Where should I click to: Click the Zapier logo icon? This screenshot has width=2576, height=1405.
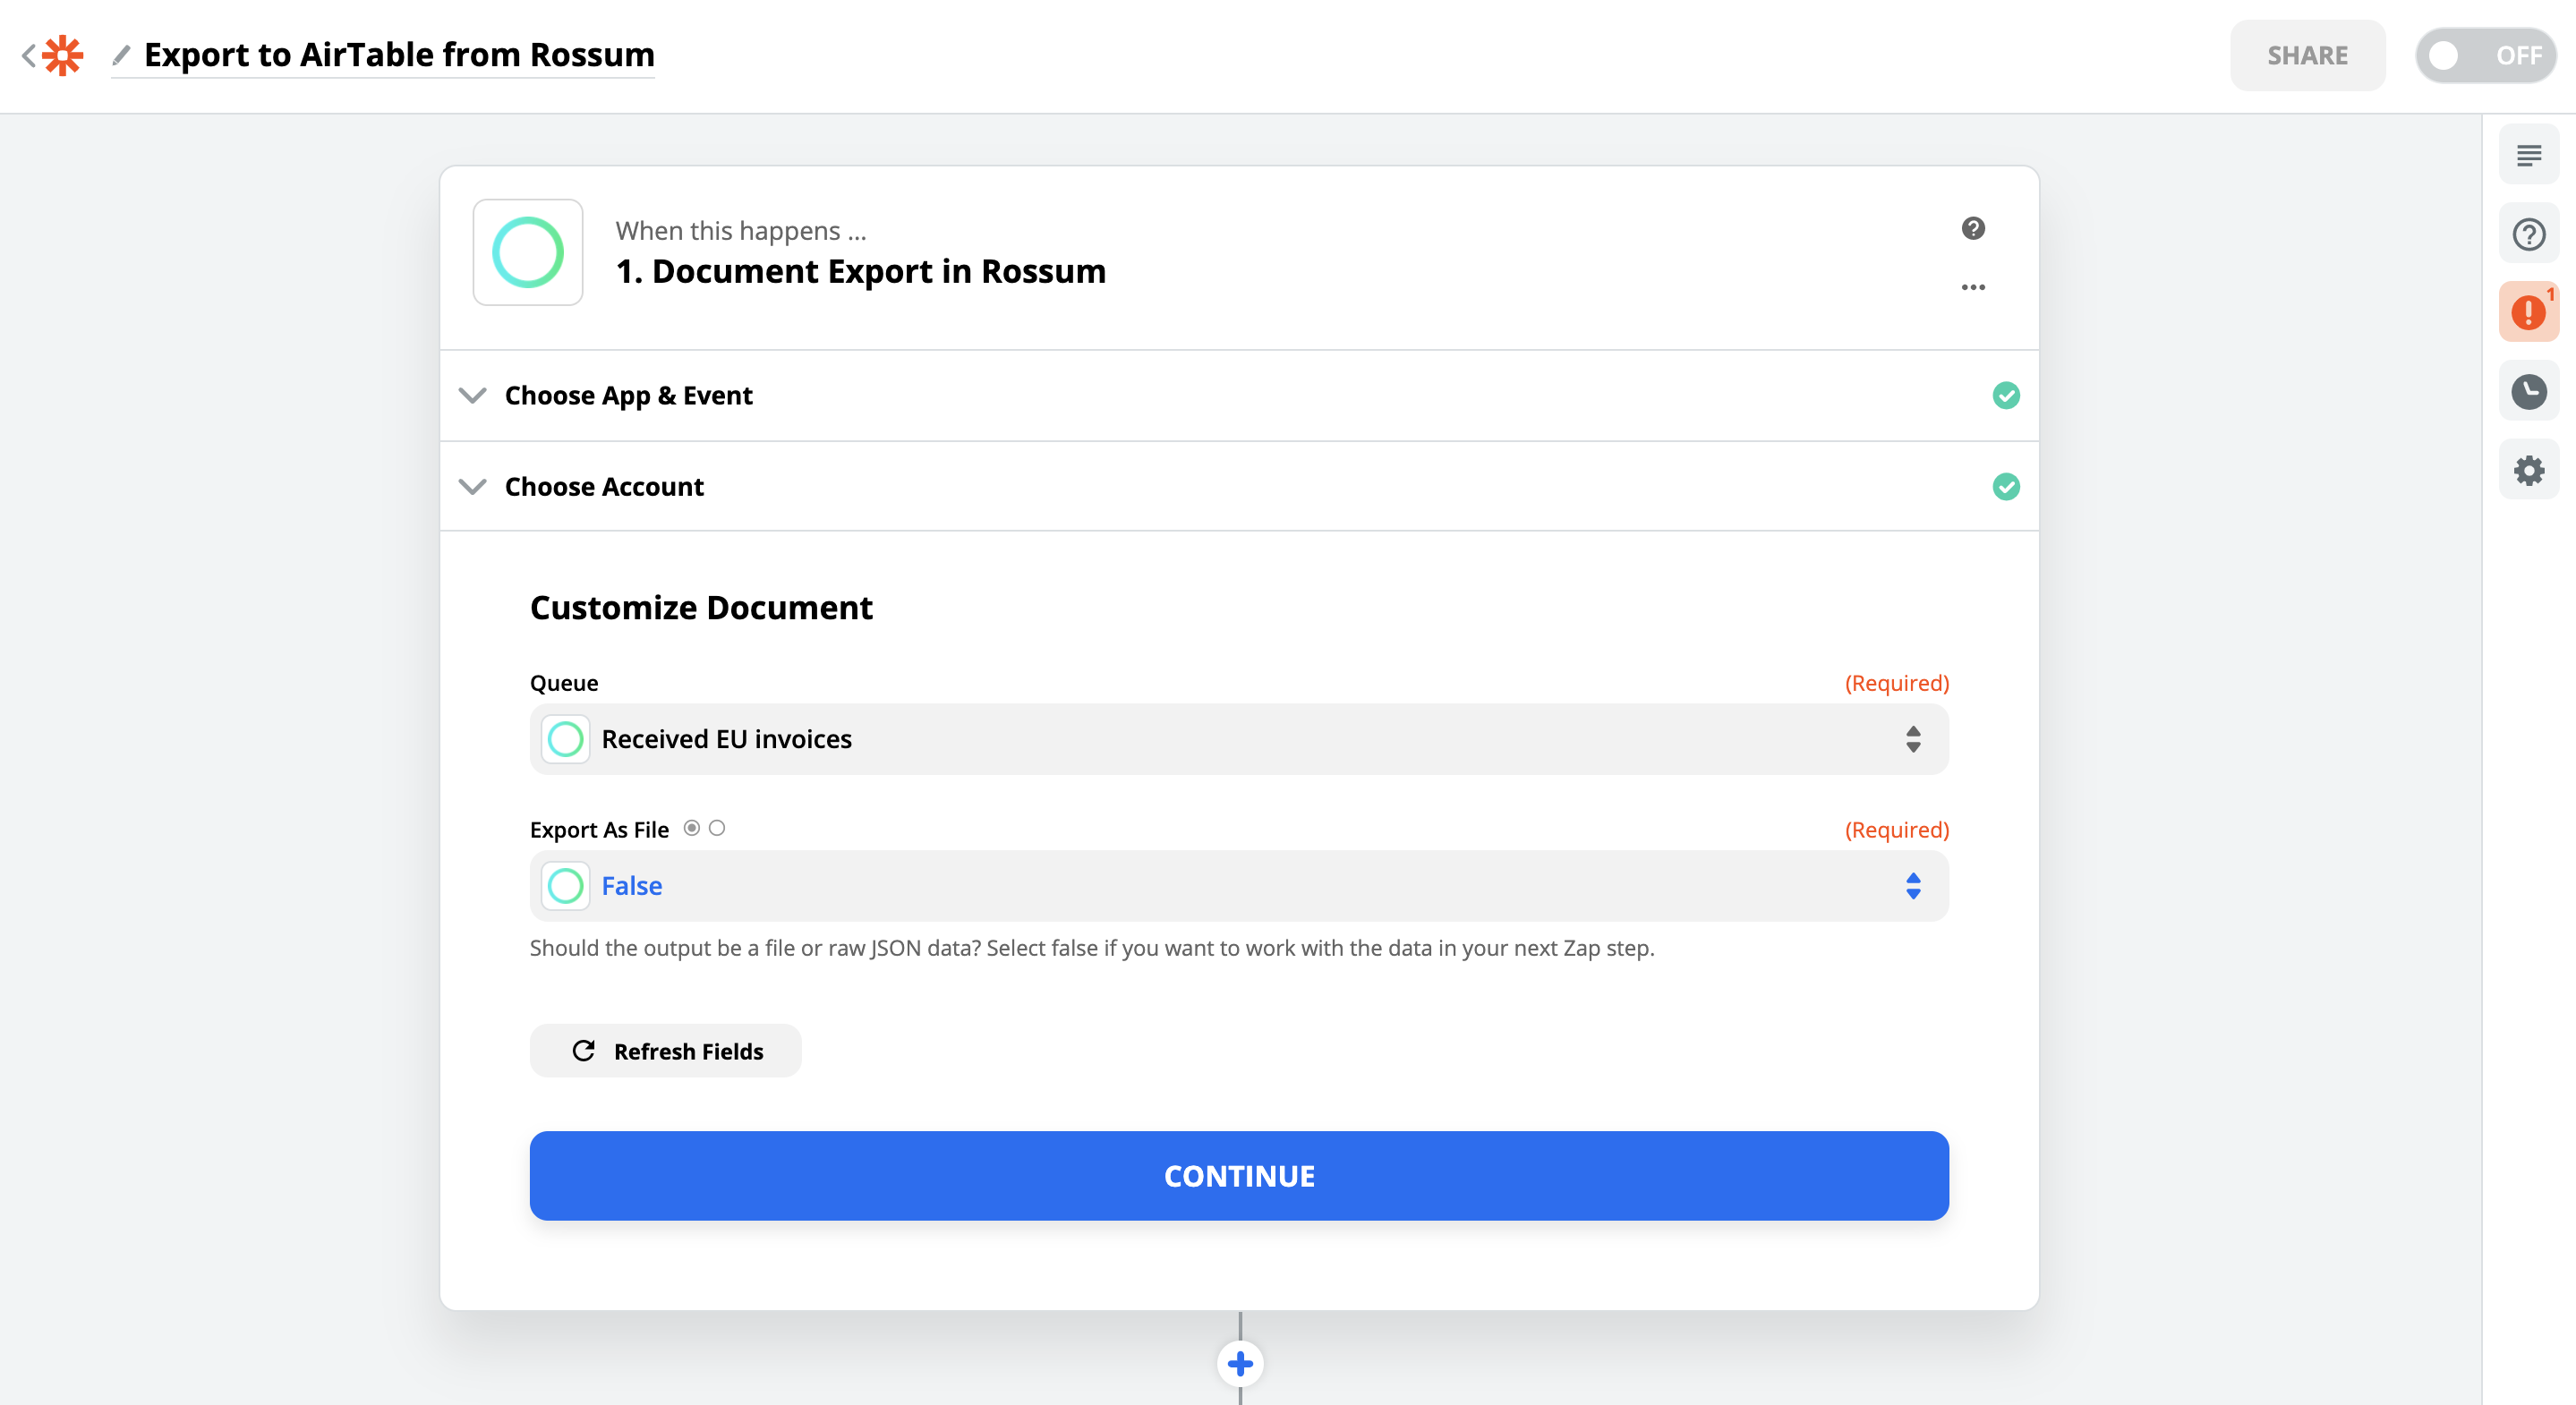pos(63,55)
